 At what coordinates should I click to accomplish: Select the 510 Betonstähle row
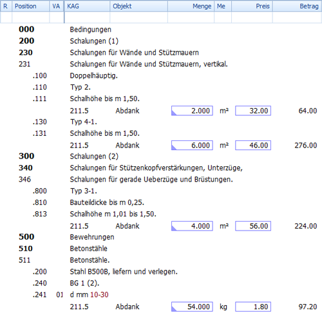[161, 249]
